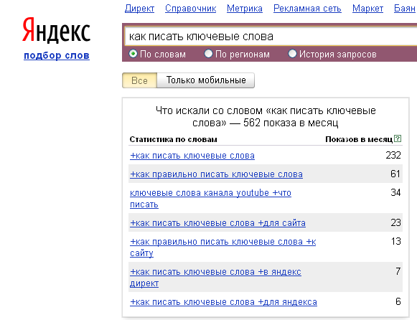Click the value 13 in impressions column
Viewport: 417px width, 320px height.
click(395, 241)
